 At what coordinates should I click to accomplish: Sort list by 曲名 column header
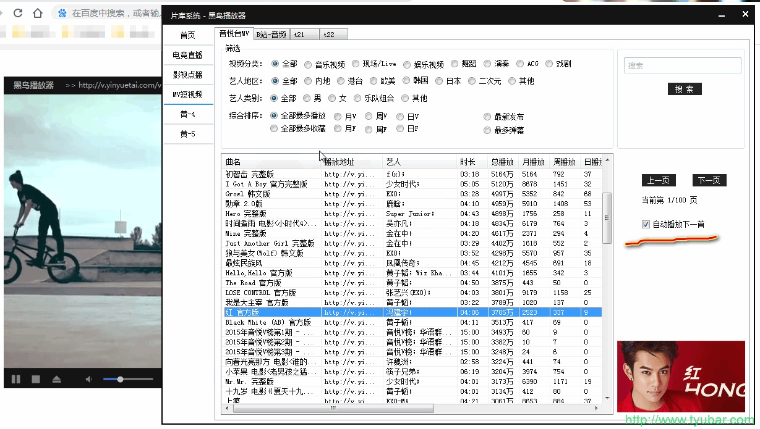[x=271, y=162]
